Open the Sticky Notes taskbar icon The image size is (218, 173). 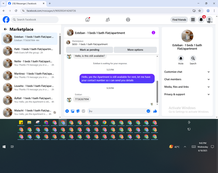tap(21, 122)
